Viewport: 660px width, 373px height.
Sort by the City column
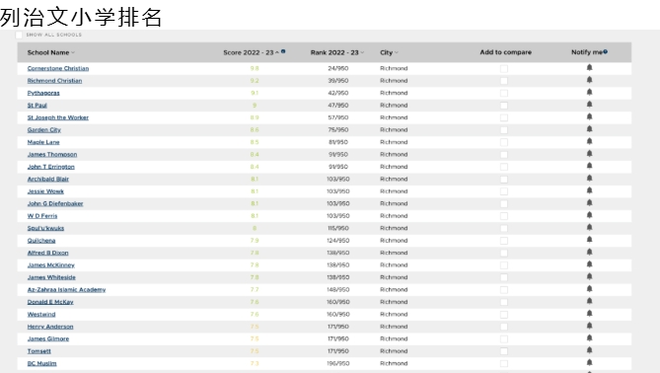point(389,52)
